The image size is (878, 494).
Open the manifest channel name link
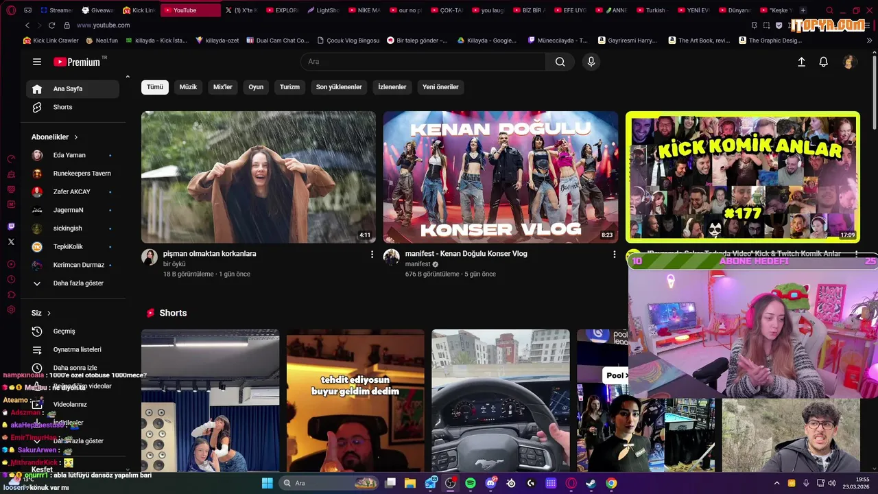(418, 264)
